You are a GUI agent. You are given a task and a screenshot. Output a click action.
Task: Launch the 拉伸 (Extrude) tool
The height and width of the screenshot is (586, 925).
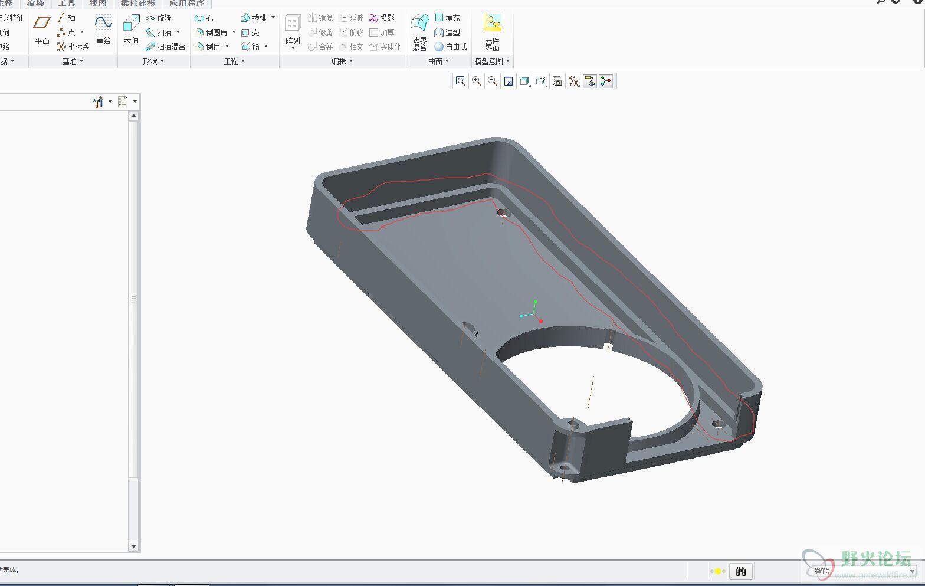point(131,30)
